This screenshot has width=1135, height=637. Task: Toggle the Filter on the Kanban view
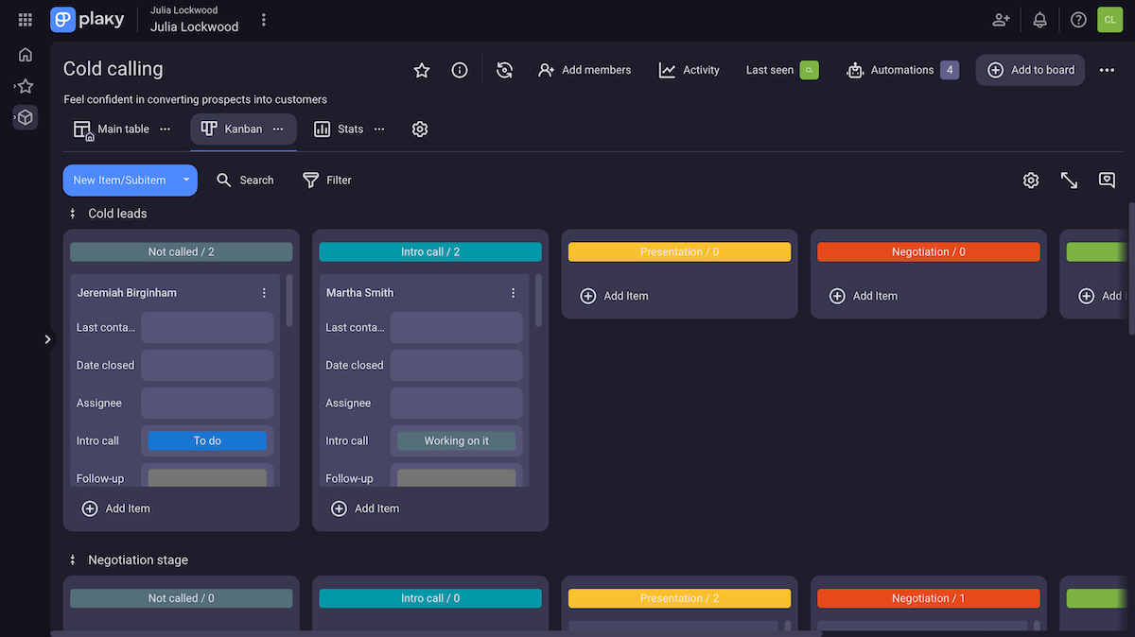[326, 180]
